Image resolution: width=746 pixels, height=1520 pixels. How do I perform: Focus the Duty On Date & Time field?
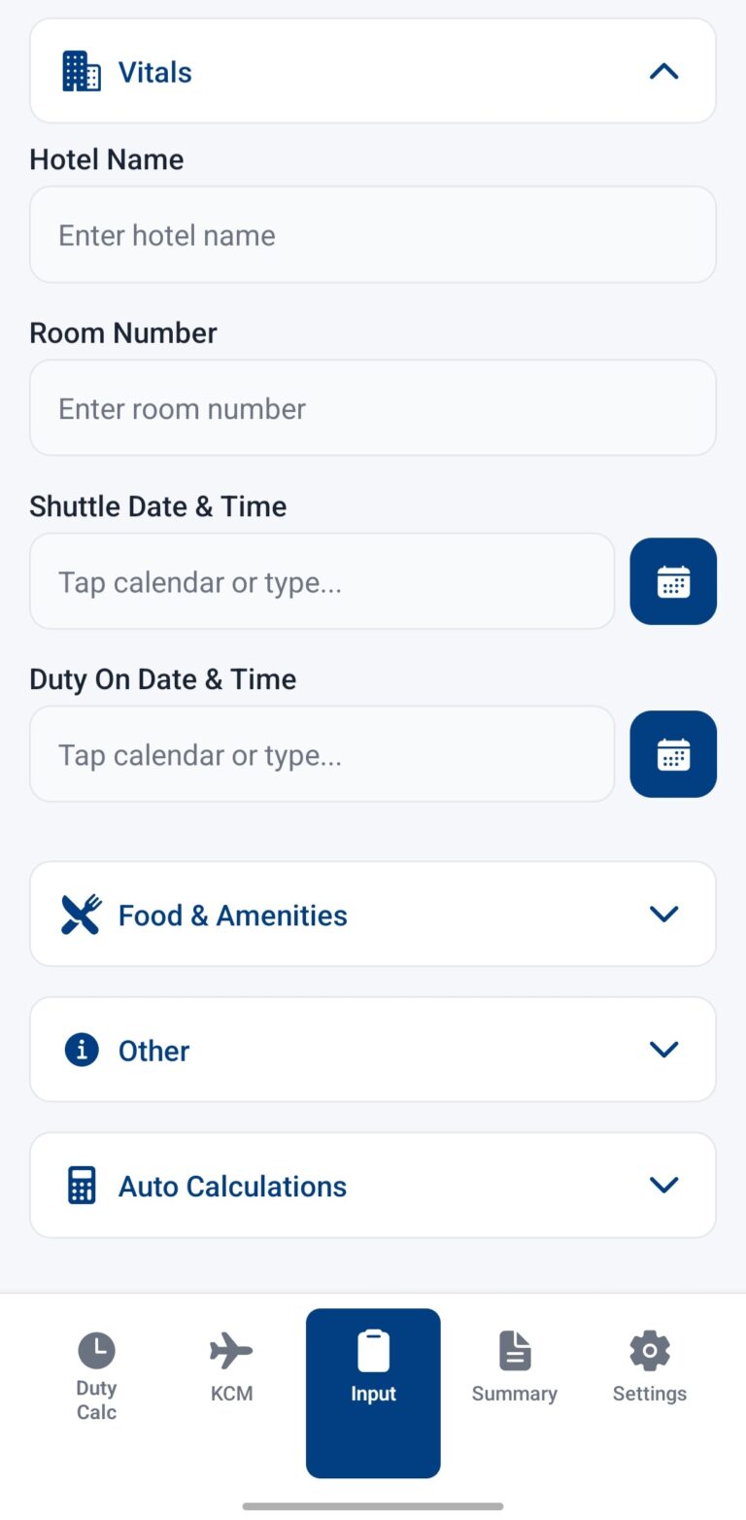322,754
